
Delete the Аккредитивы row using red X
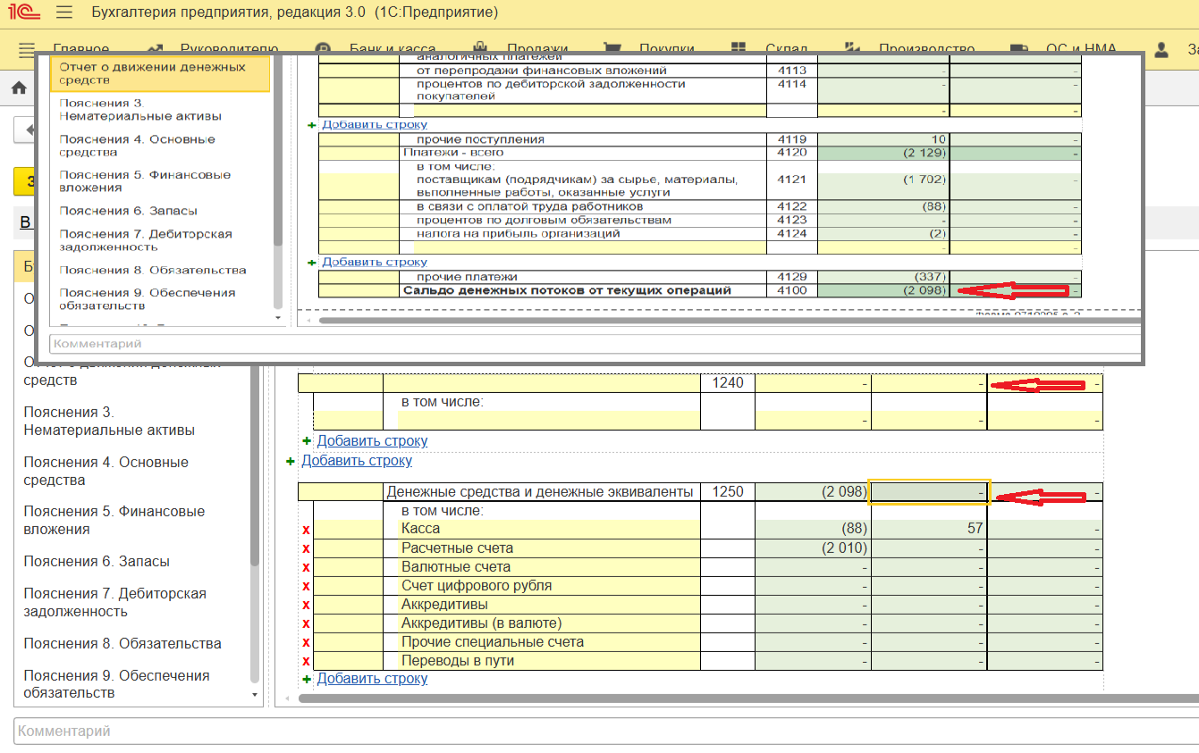tap(306, 605)
